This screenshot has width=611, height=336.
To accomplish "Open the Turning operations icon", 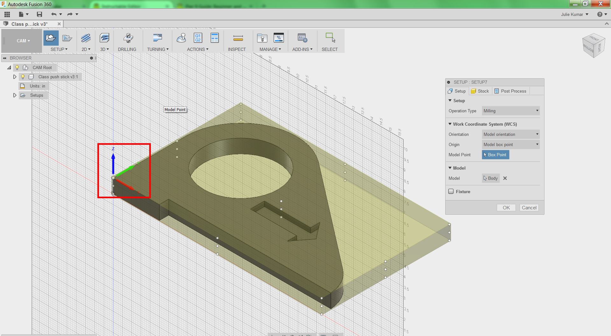I will [157, 38].
